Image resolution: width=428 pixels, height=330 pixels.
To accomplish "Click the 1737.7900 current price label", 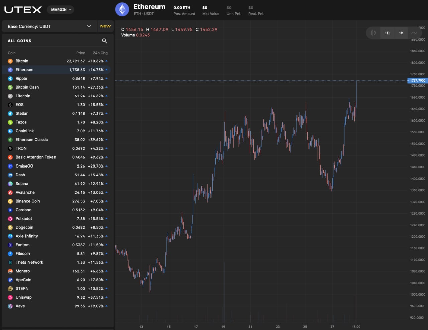I will 418,81.
